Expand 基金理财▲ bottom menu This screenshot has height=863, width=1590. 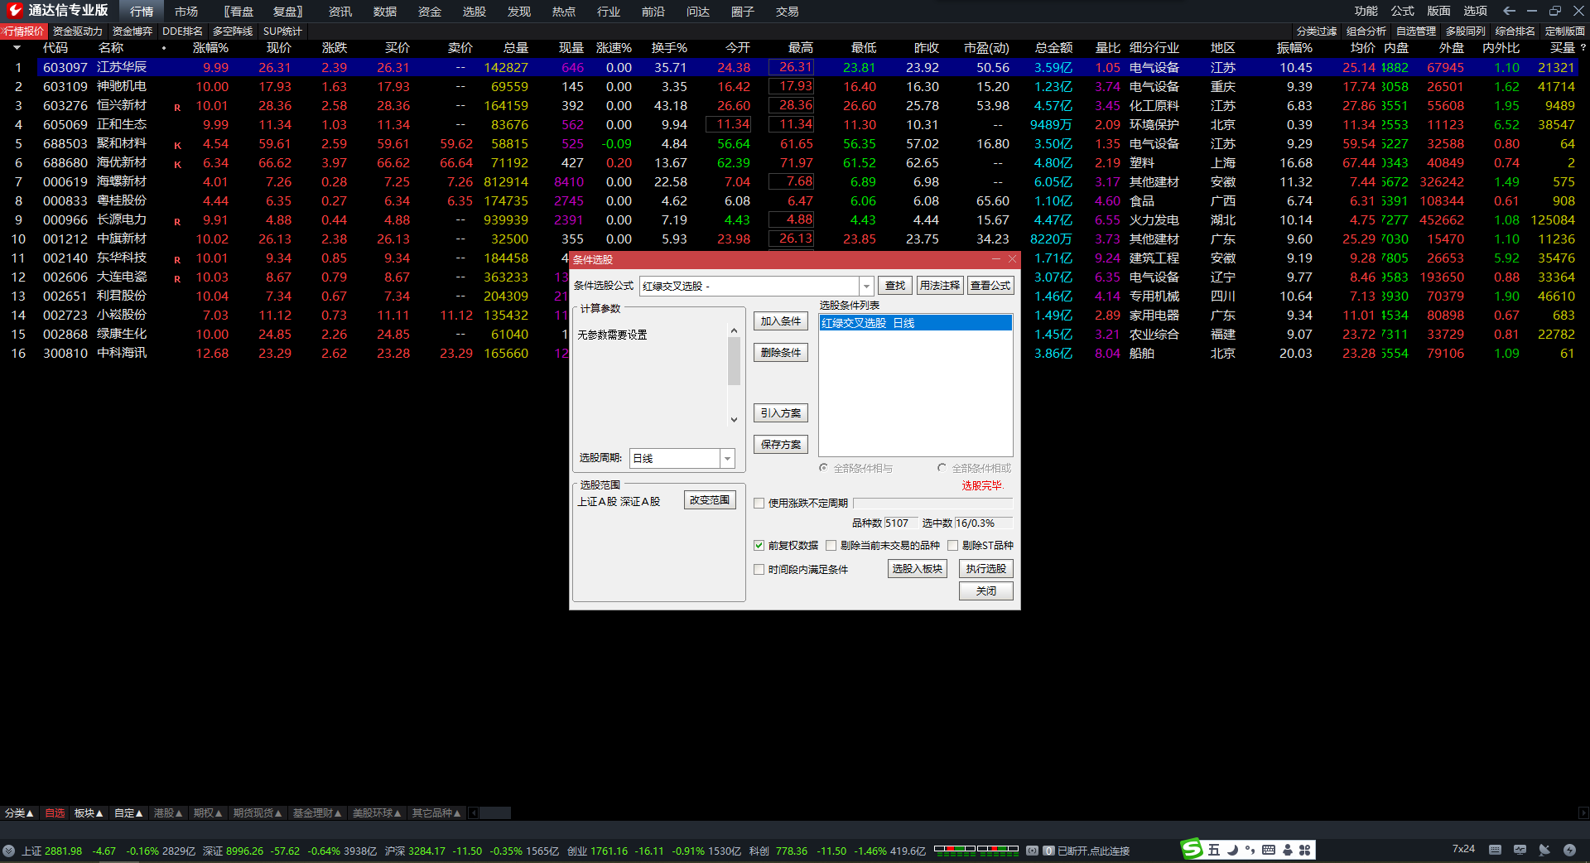click(x=317, y=813)
